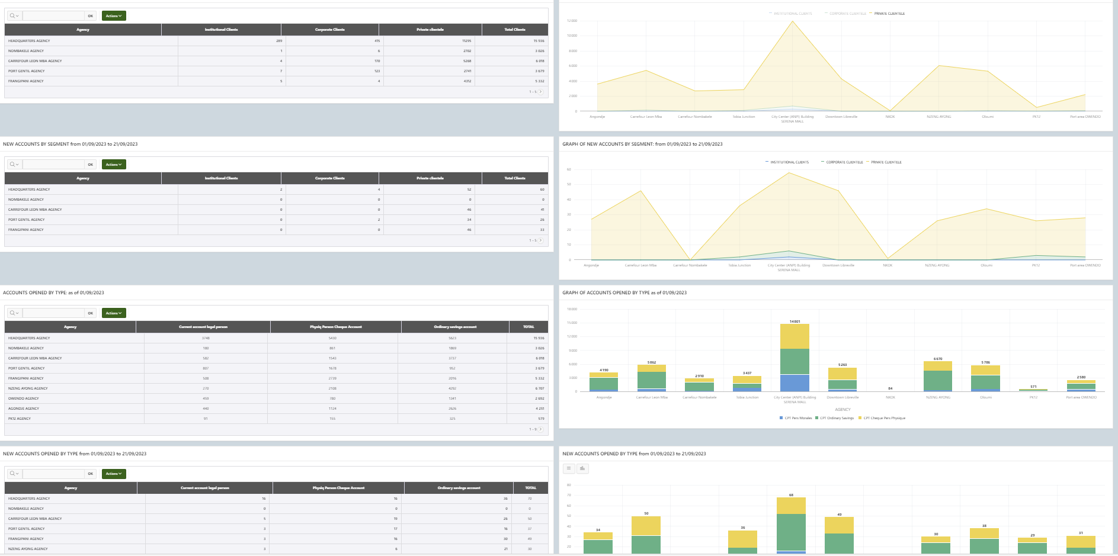Open search column selector in topmost report
Image resolution: width=1118 pixels, height=556 pixels.
[14, 16]
